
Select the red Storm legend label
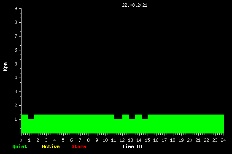(x=79, y=146)
